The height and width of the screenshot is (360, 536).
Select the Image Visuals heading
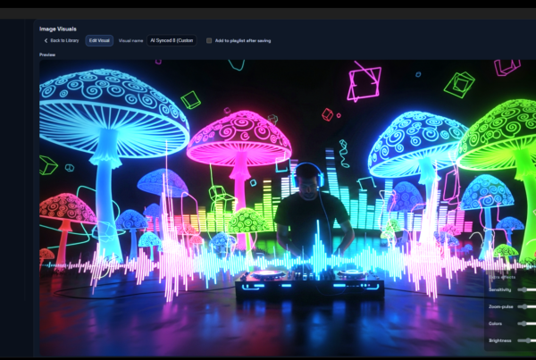point(58,29)
